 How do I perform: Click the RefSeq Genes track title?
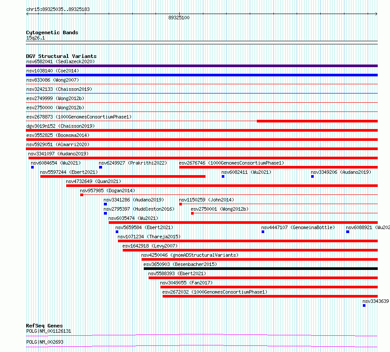(x=44, y=326)
